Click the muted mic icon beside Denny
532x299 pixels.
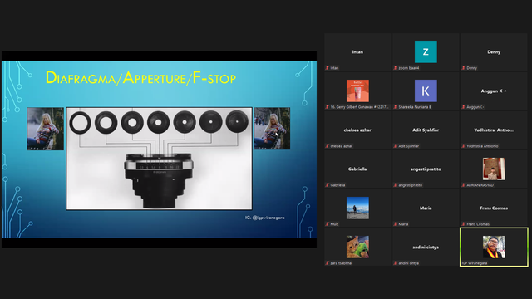pyautogui.click(x=464, y=68)
